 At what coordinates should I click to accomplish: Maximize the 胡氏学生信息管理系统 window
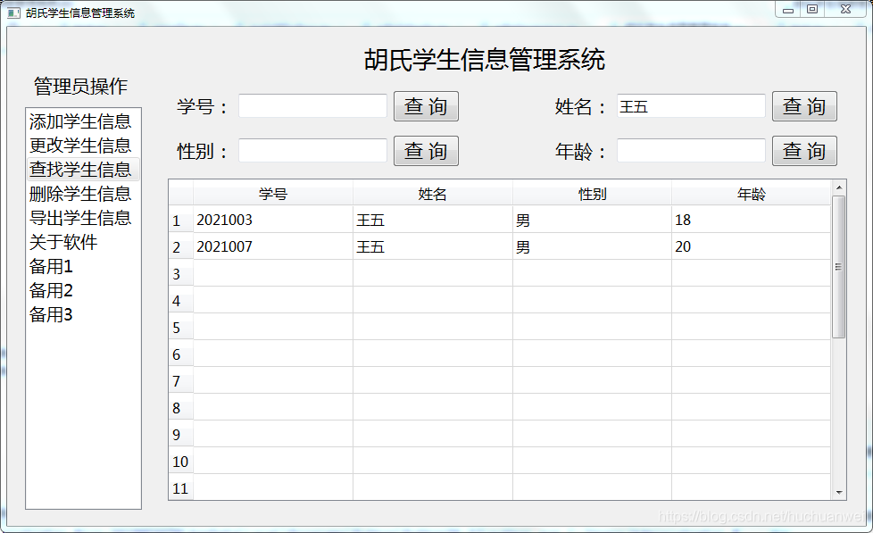pos(812,10)
